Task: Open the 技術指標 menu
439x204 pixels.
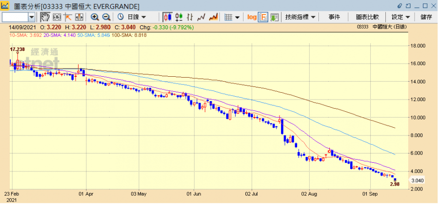Action: coord(300,17)
